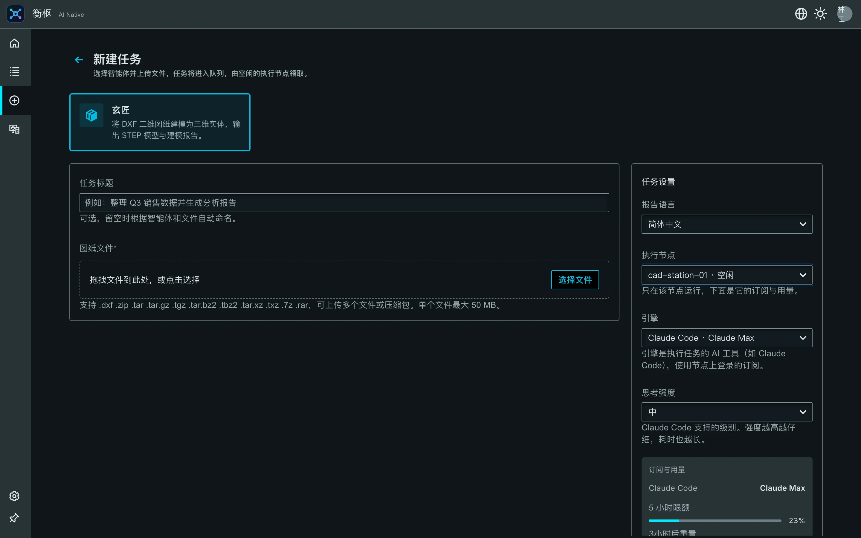The height and width of the screenshot is (538, 861).
Task: Open settings gear in sidebar
Action: [x=14, y=496]
